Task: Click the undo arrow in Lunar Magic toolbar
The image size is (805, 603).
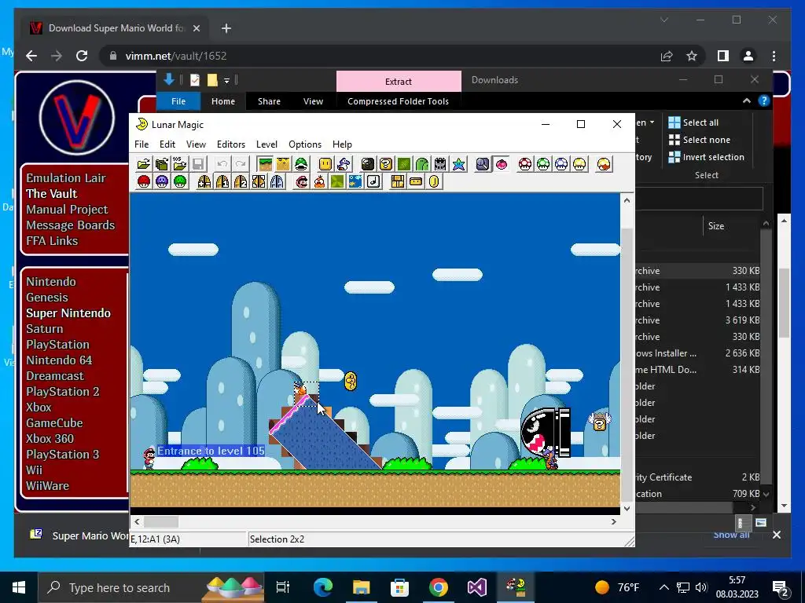Action: point(222,164)
